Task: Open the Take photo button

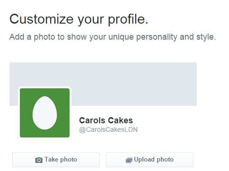Action: [56, 160]
